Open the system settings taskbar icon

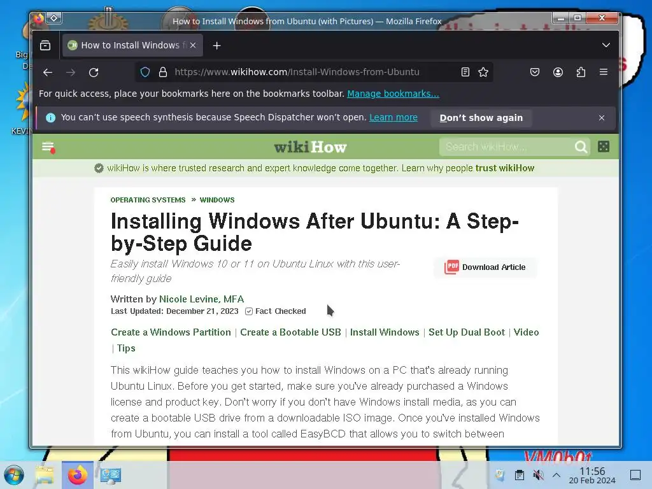111,475
